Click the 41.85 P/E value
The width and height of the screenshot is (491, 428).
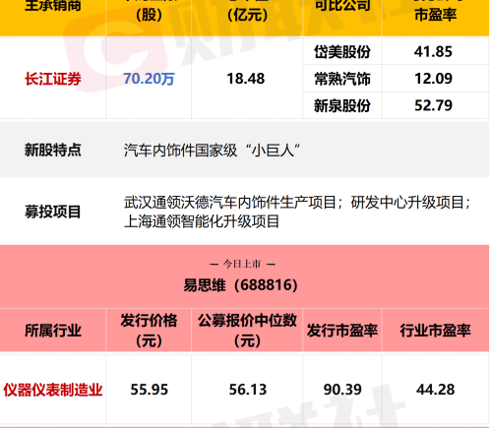(433, 52)
